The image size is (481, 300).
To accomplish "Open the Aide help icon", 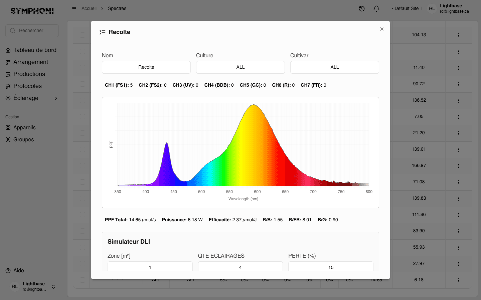I will [x=8, y=271].
